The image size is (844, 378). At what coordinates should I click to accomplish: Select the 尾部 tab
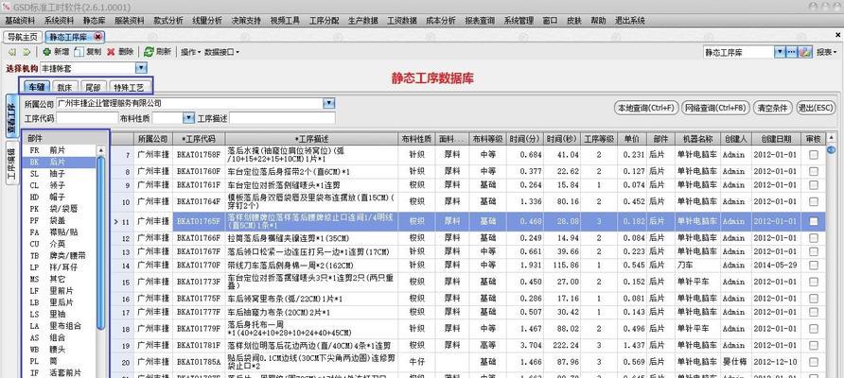93,86
